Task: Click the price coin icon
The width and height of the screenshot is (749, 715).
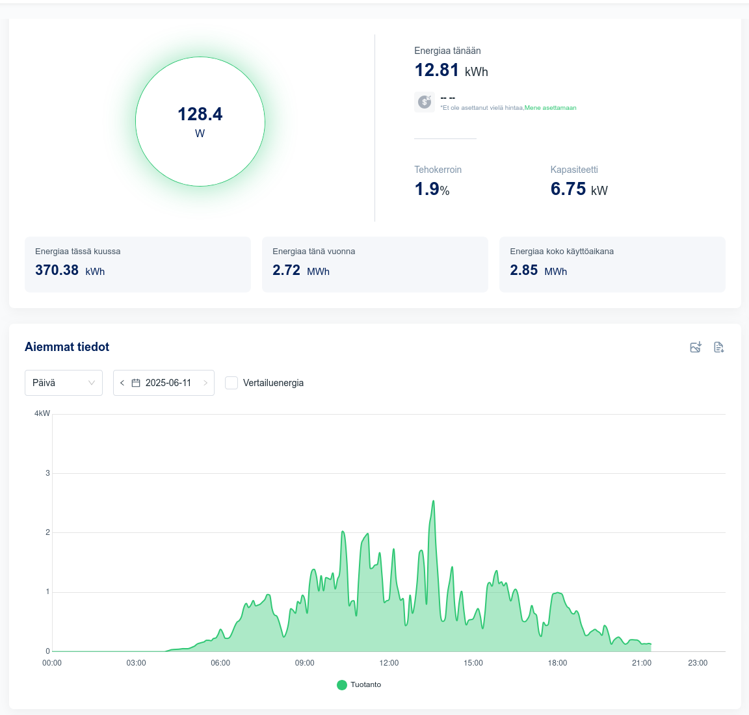Action: point(425,102)
